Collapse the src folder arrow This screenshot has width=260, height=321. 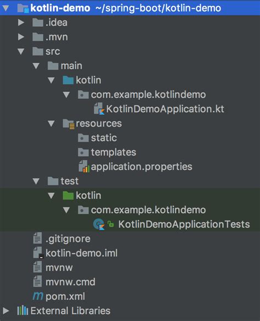pos(21,51)
